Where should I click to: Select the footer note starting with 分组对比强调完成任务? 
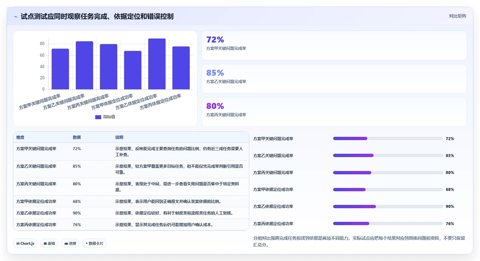point(359,242)
